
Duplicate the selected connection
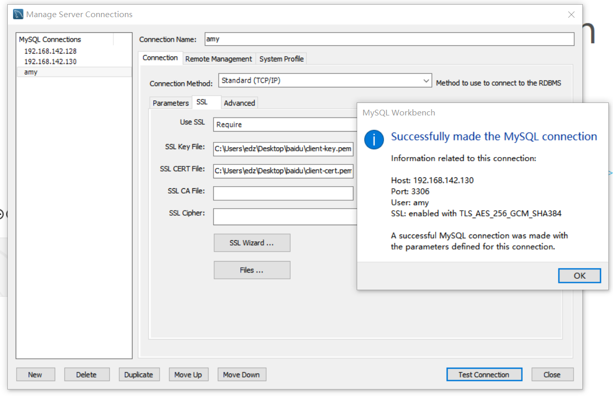(x=139, y=374)
